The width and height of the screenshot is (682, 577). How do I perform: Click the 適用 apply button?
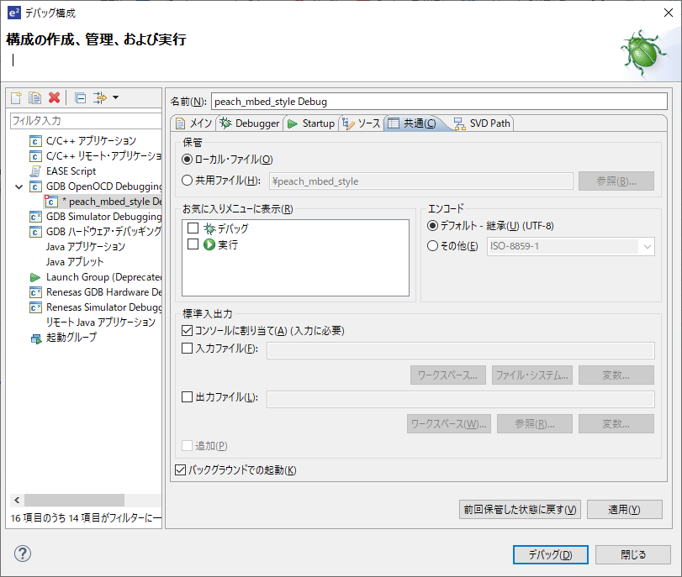[x=625, y=509]
